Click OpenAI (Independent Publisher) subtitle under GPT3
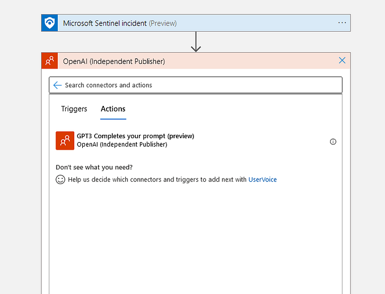 click(x=122, y=144)
